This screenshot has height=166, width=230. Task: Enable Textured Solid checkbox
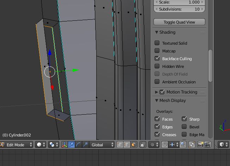pyautogui.click(x=157, y=43)
